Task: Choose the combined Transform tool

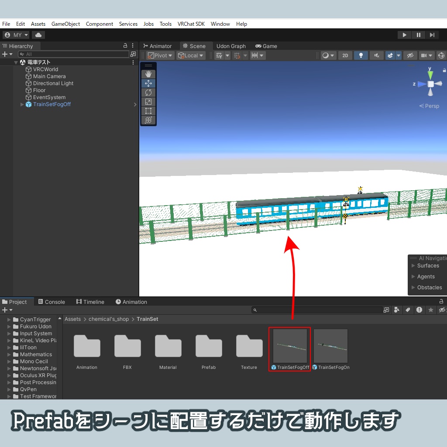Action: (x=148, y=120)
